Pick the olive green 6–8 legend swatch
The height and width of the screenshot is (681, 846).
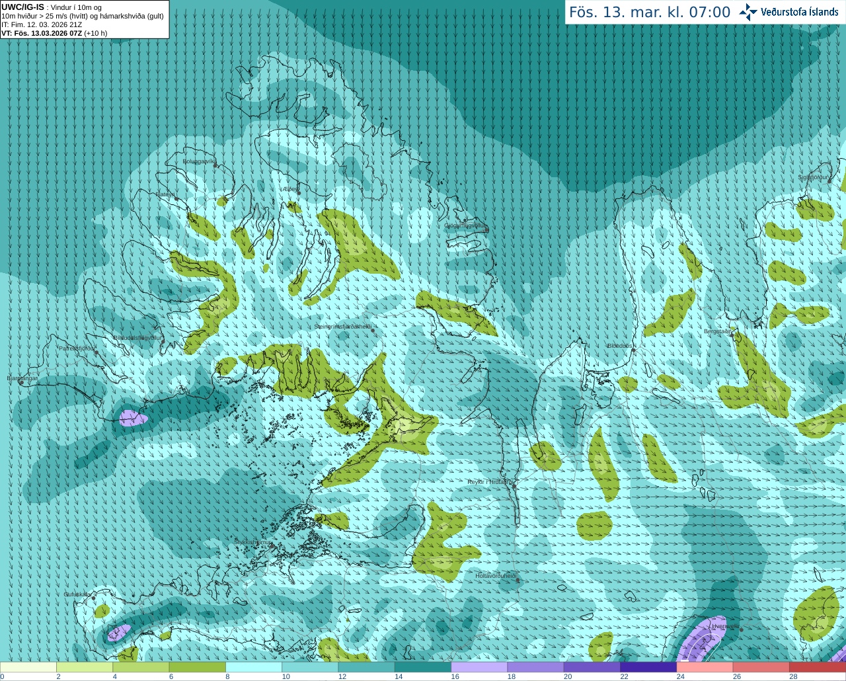[x=198, y=667]
